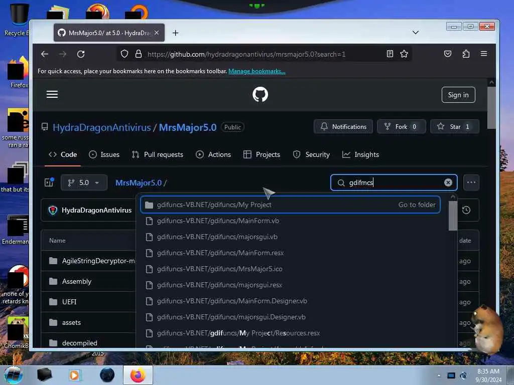Reload the page with the refresh icon
The width and height of the screenshot is (514, 385).
pos(81,54)
